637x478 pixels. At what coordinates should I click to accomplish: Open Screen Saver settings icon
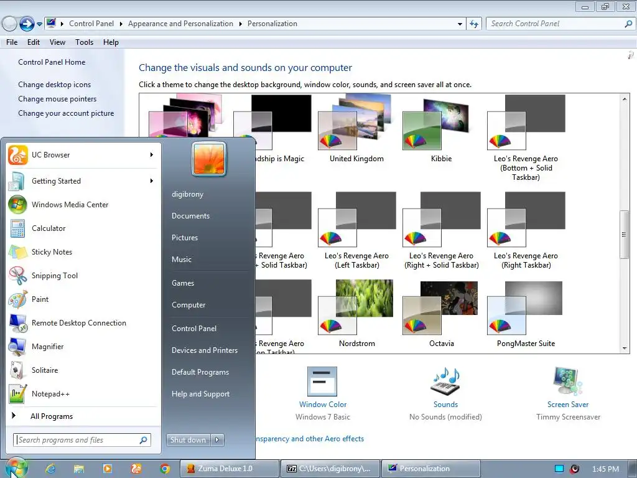coord(567,382)
